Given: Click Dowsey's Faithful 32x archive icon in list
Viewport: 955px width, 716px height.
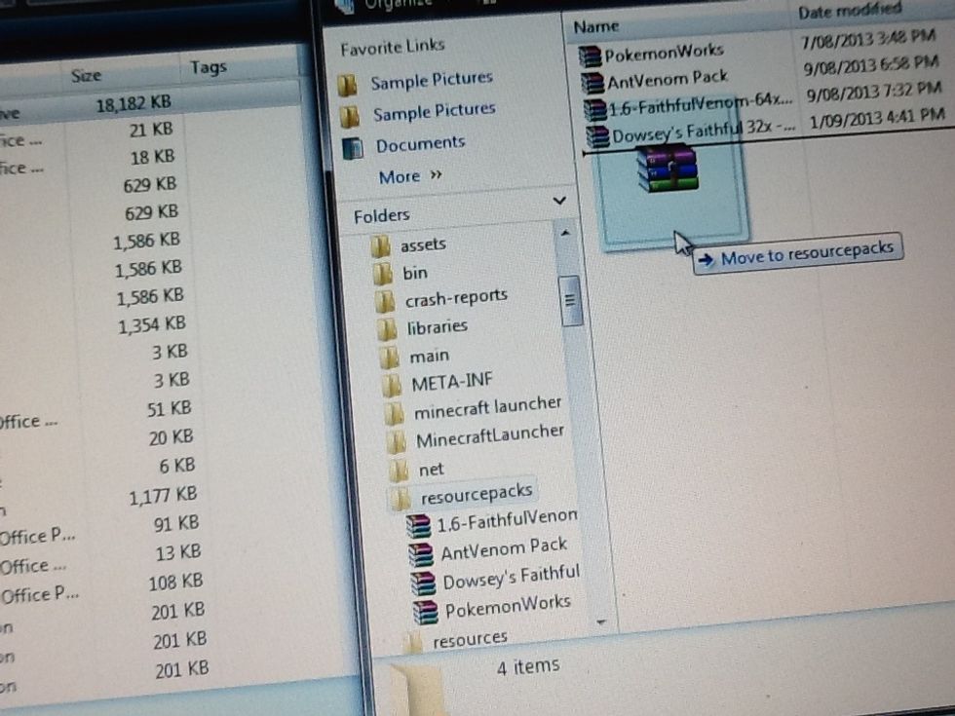Looking at the screenshot, I should [x=597, y=136].
